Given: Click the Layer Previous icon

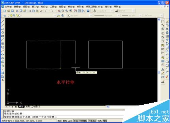Looking at the screenshot, I should (x=63, y=15).
